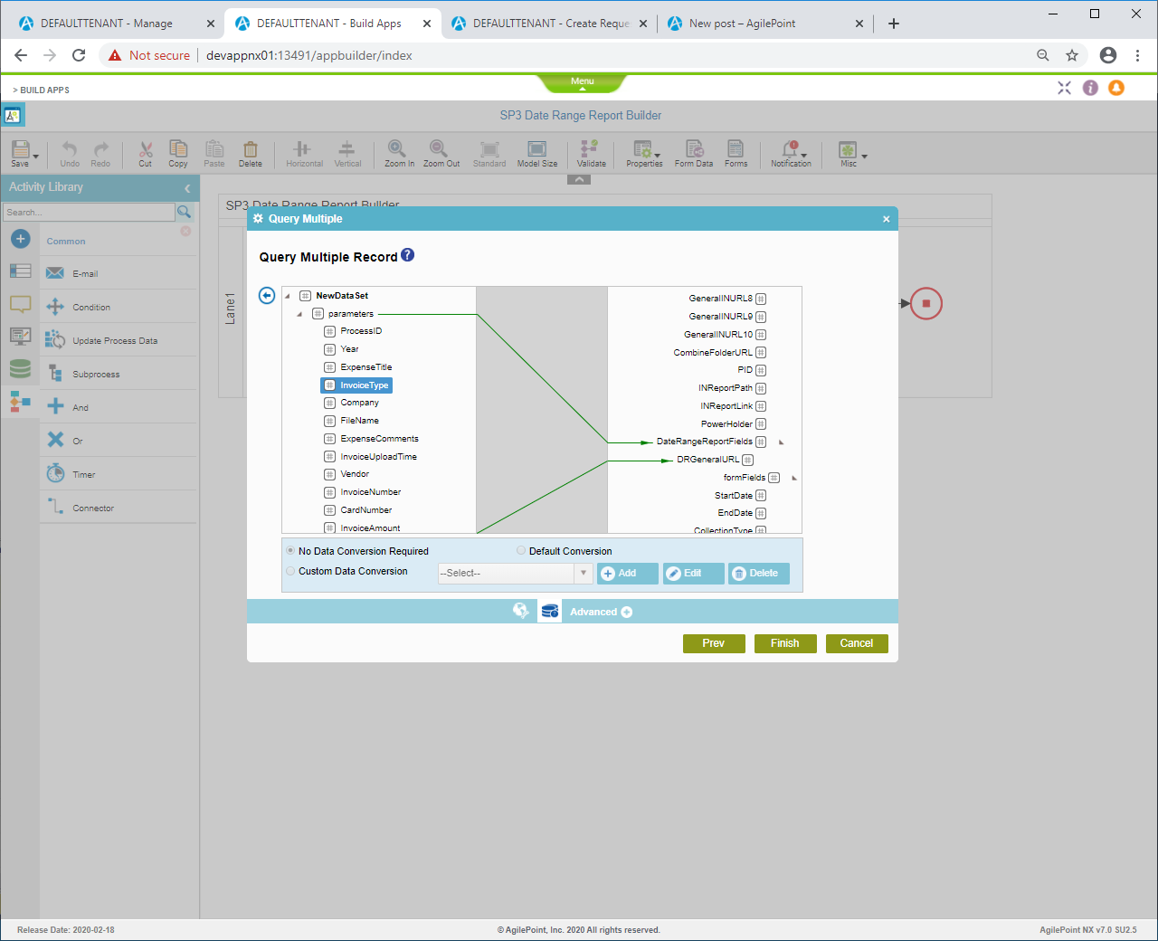This screenshot has width=1158, height=941.
Task: Expand the Advanced section
Action: (601, 612)
